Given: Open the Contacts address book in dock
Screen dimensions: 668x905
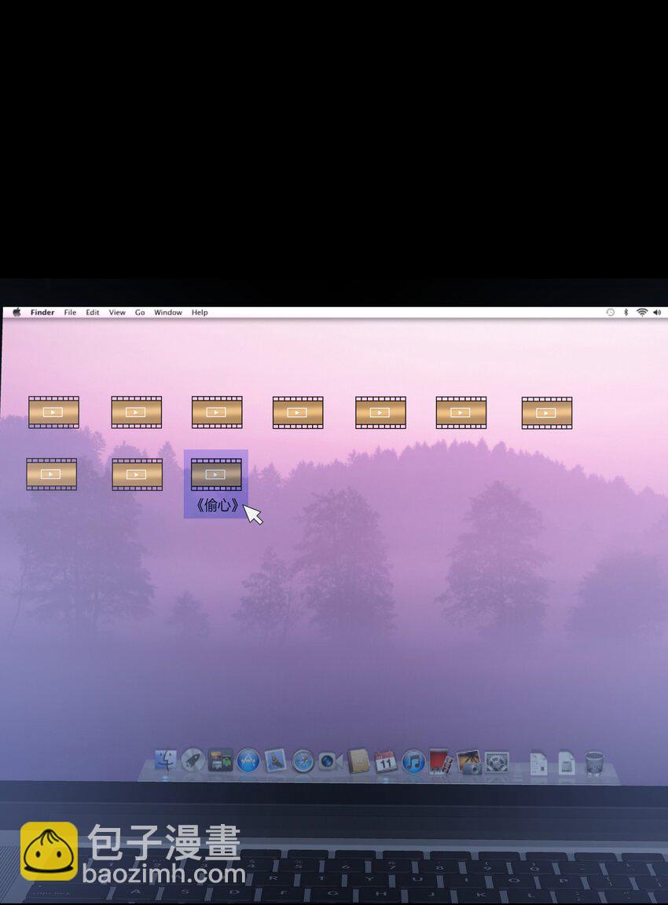Looking at the screenshot, I should 358,760.
